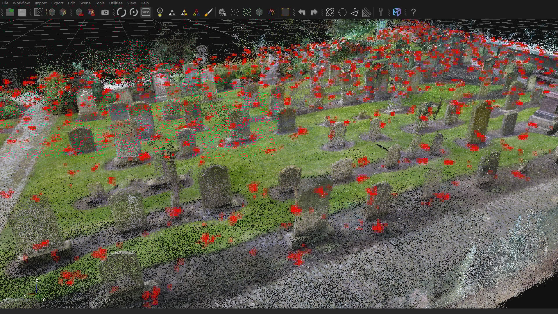558x314 pixels.
Task: Expand the Export menu
Action: 57,3
